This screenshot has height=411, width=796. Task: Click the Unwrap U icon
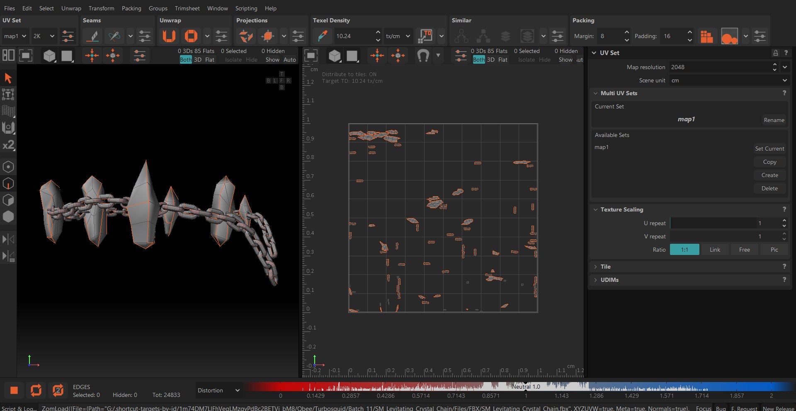pos(169,36)
